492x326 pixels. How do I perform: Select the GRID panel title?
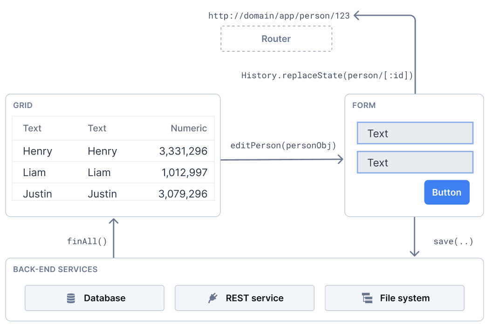(x=22, y=105)
